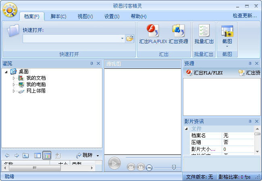Image resolution: width=262 pixels, height=181 pixels.
Task: Click the open folder browse icon
Action: [130, 39]
